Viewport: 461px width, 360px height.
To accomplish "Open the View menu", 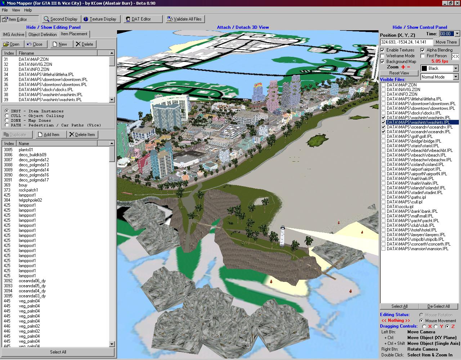I will (x=16, y=10).
